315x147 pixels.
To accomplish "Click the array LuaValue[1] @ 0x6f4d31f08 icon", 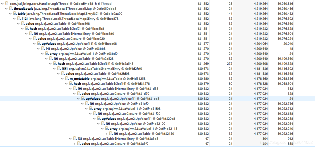I will click(90, 109).
